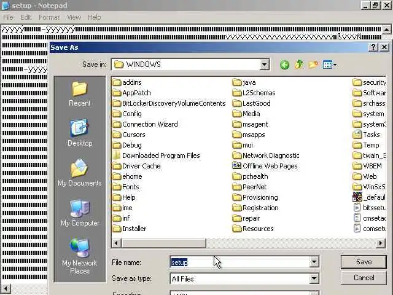
Task: Select the addins folder
Action: pyautogui.click(x=127, y=82)
